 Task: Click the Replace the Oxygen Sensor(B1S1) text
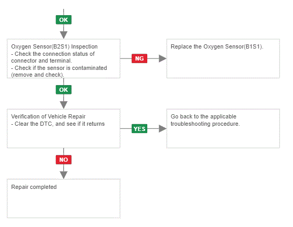217,46
